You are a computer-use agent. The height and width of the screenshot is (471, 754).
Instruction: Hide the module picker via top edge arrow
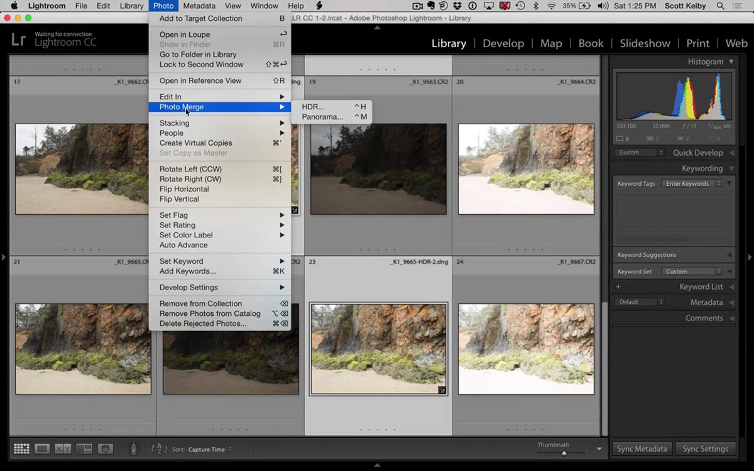377,28
